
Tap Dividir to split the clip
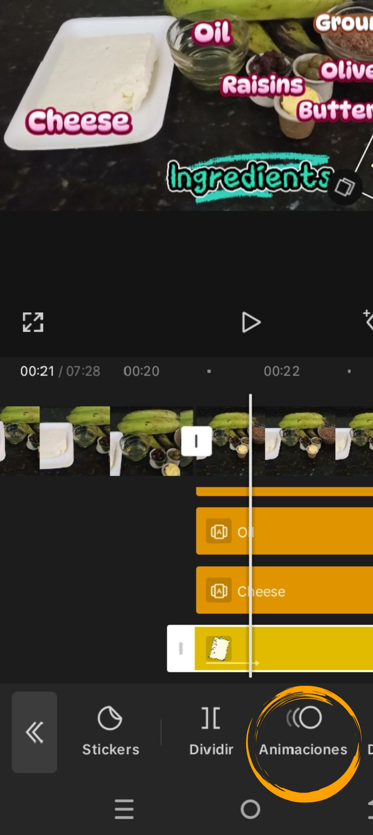pos(211,732)
